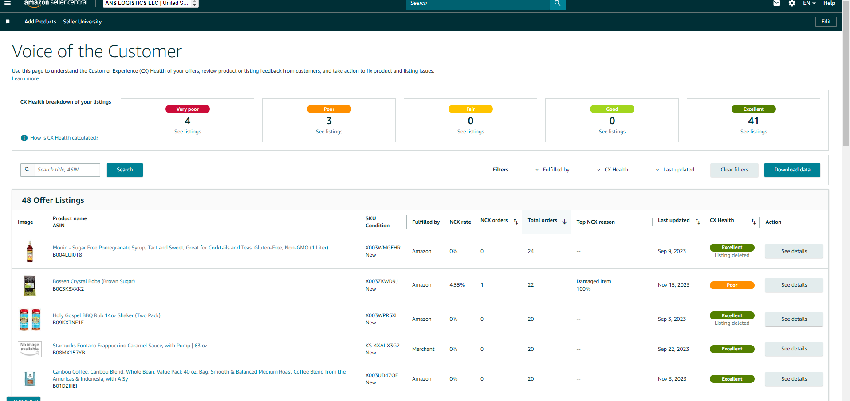850x401 pixels.
Task: Sort listings by Total orders arrow
Action: [x=564, y=222]
